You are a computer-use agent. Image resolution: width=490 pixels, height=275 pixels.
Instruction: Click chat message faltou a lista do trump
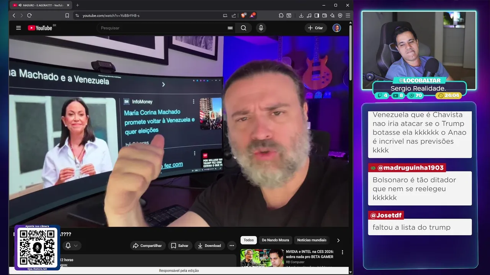pos(412,227)
